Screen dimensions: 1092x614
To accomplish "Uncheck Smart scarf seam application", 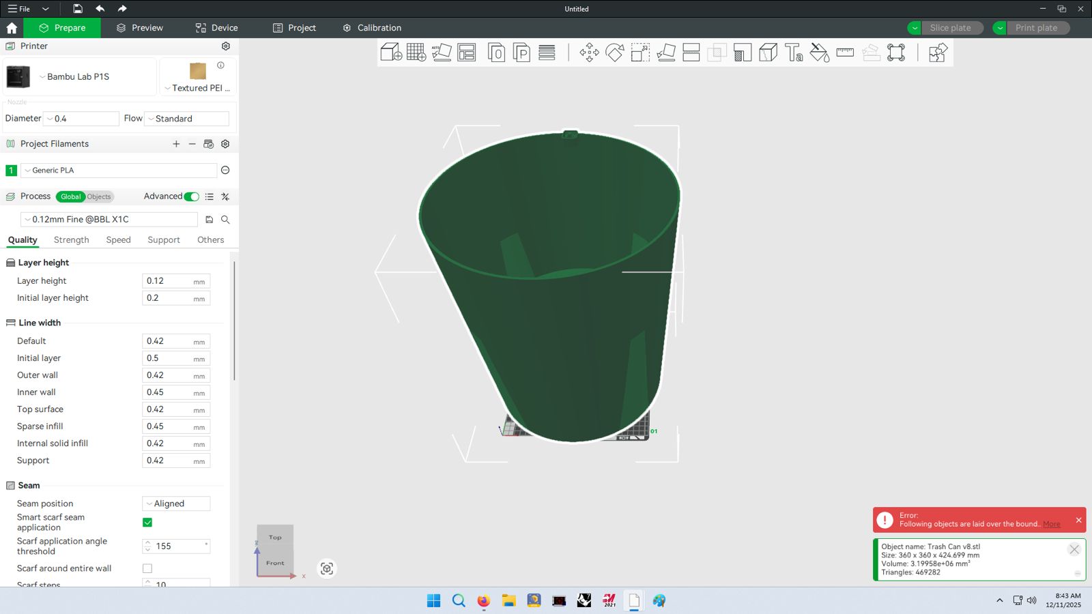I will 147,523.
